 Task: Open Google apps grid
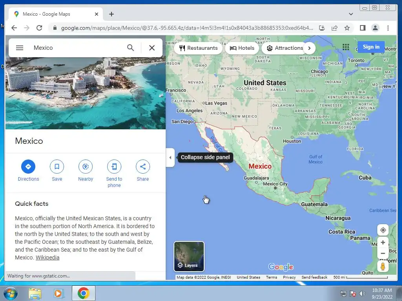coord(345,47)
